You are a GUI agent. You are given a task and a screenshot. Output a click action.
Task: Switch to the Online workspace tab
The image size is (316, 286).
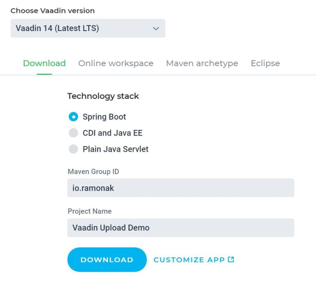pos(116,63)
